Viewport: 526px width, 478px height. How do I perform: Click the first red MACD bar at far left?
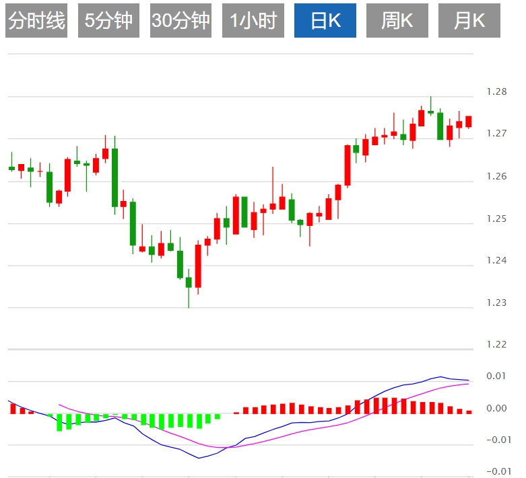pos(12,408)
